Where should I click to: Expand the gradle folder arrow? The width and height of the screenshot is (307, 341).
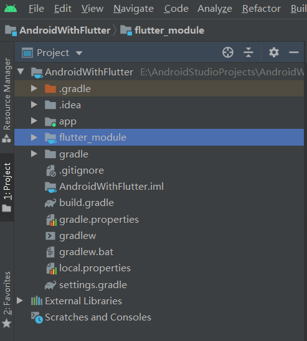[34, 154]
